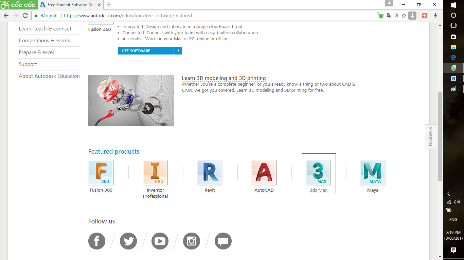Click the address bar URL field
This screenshot has height=260, width=464.
(x=217, y=16)
